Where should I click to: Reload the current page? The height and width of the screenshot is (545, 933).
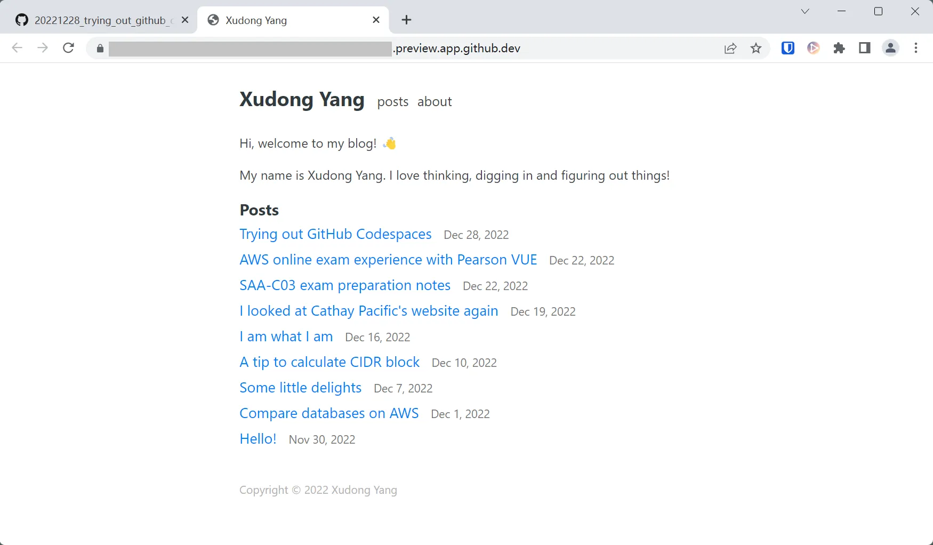coord(68,48)
